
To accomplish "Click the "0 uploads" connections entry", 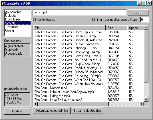I will 11,50.
